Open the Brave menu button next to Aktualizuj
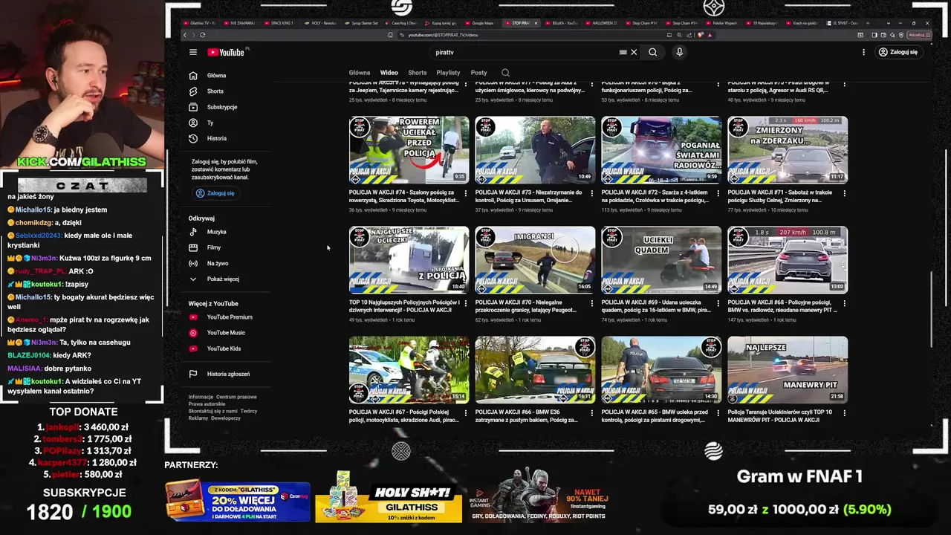 pyautogui.click(x=928, y=35)
